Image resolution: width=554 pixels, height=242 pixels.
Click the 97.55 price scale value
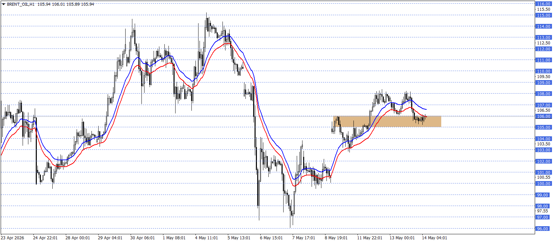point(543,211)
